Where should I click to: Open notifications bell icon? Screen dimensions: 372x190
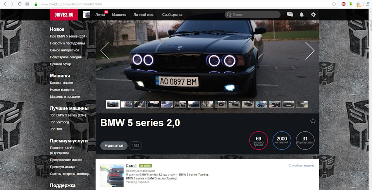301,15
